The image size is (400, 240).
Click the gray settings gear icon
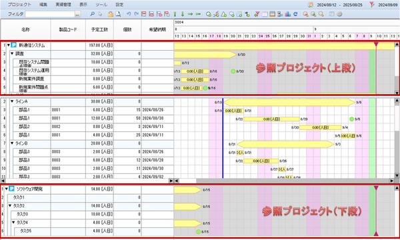point(339,14)
